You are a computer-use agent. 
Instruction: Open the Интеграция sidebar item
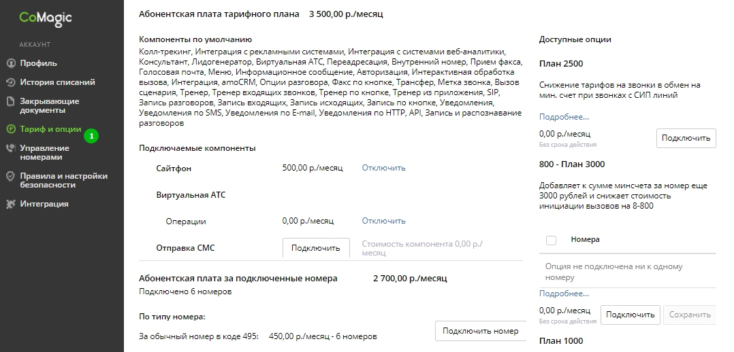coord(44,204)
